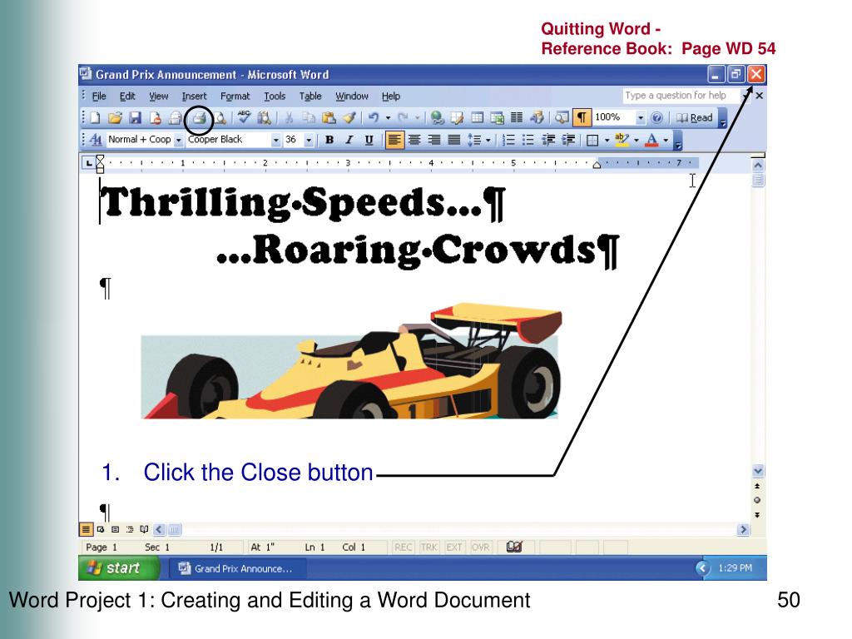Create a new blank document
Image resolution: width=852 pixels, height=639 pixels.
96,117
